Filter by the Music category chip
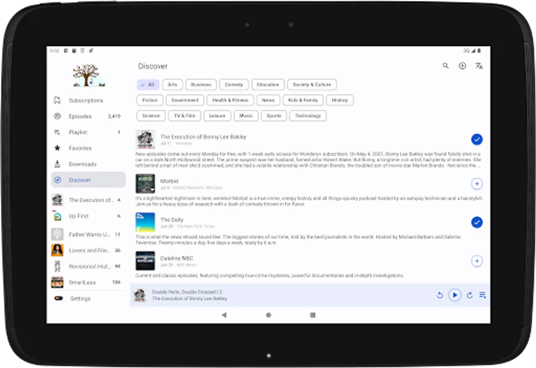 tap(246, 116)
